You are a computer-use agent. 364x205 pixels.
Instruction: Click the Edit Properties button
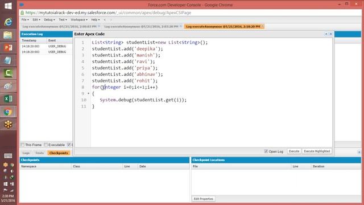point(204,199)
